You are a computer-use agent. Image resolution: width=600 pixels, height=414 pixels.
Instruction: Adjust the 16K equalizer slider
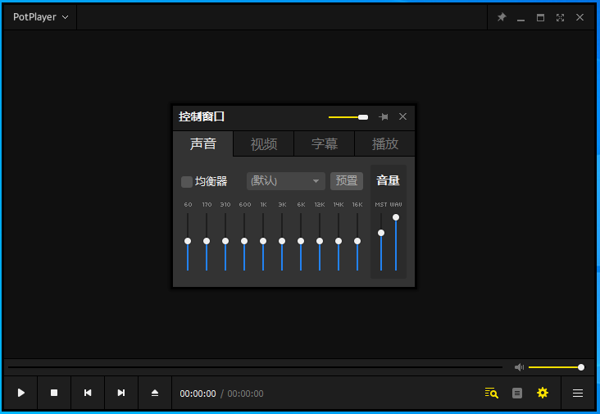(357, 242)
